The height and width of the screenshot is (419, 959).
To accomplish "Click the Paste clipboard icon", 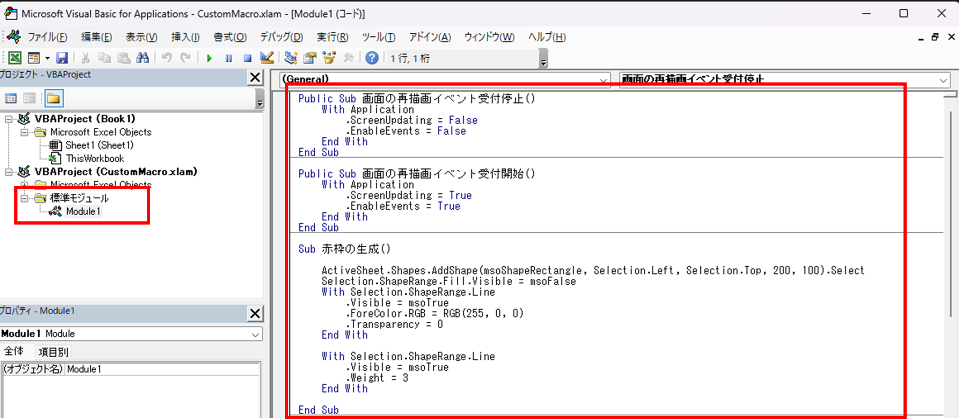I will (123, 58).
